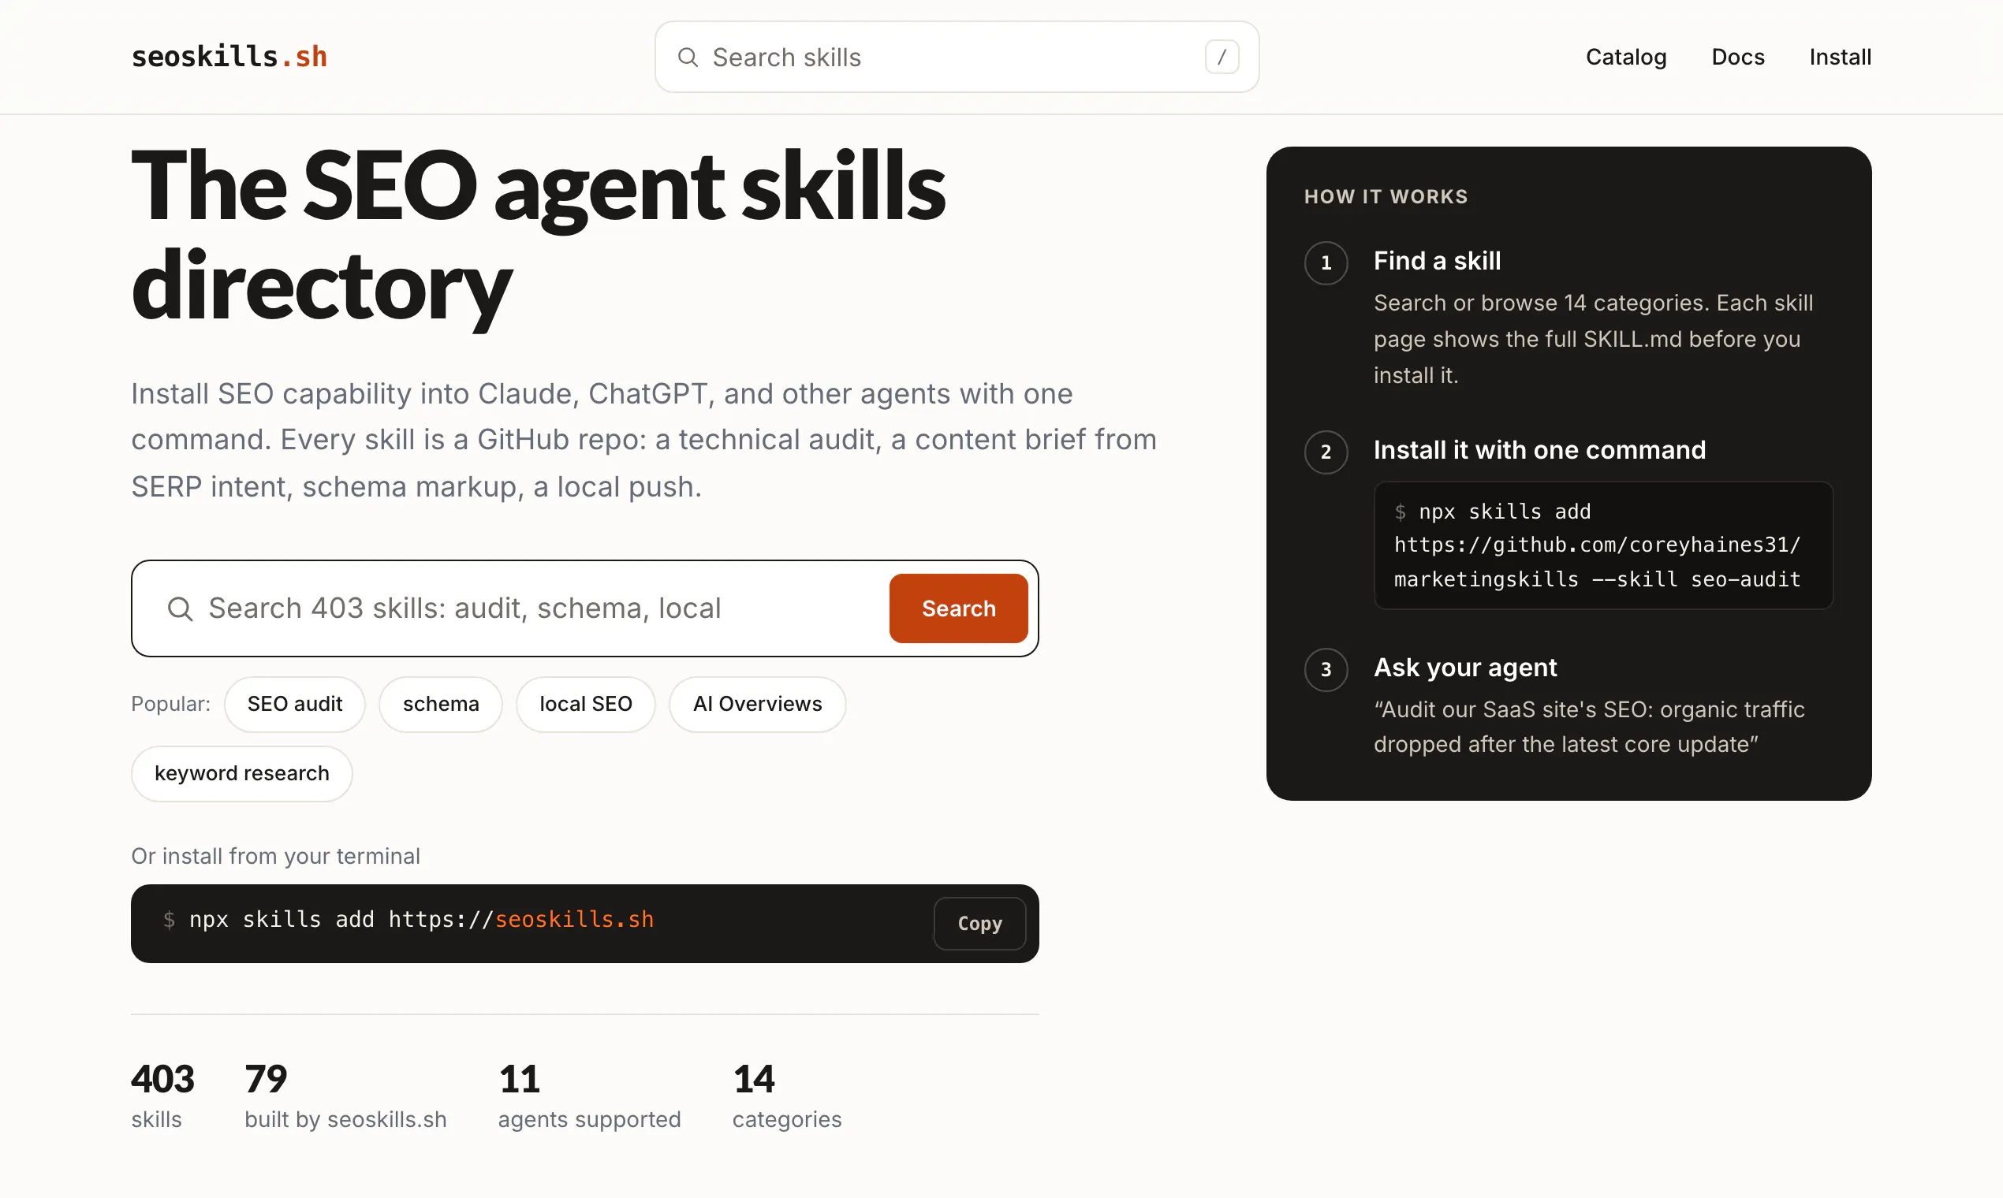Click the 11 agents supported stat
The image size is (2003, 1198).
590,1096
